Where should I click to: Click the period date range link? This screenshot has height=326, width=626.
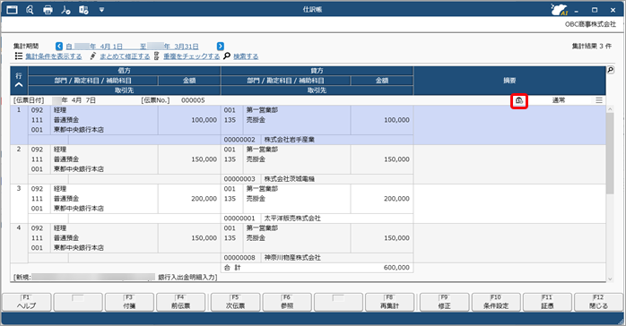pos(132,47)
